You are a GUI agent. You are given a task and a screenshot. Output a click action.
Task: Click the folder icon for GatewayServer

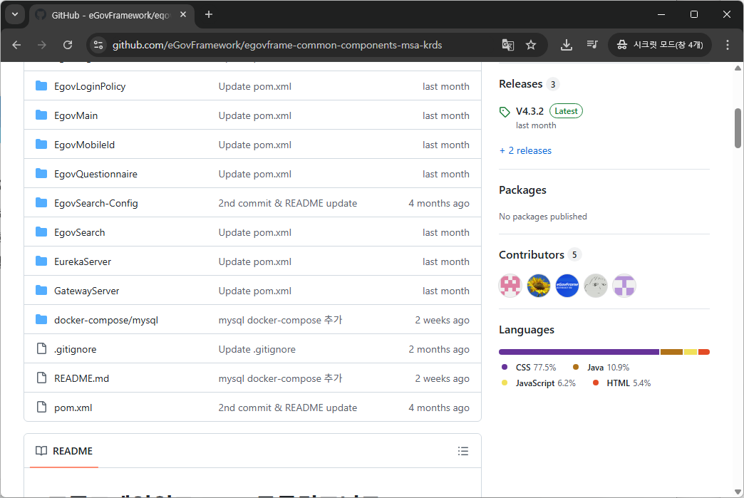(41, 290)
